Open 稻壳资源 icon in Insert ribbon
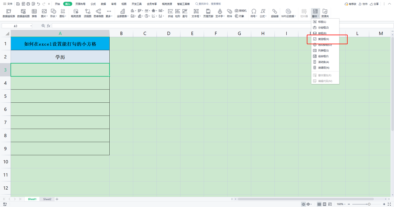Screen dimensions: 394x207 click(76, 13)
